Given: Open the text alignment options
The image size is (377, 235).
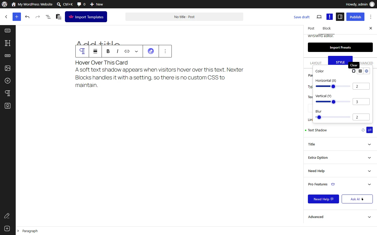Looking at the screenshot, I should coord(95,51).
